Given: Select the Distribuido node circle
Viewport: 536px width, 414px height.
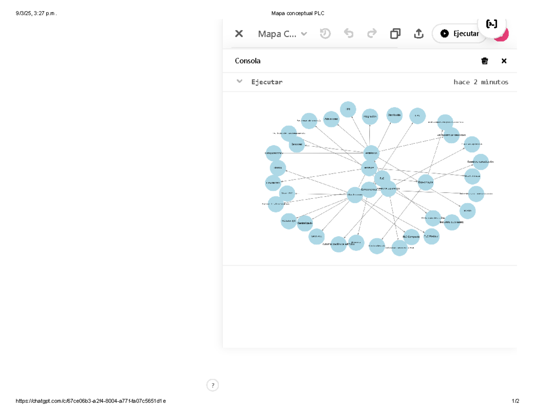Looking at the screenshot, I should pos(394,115).
